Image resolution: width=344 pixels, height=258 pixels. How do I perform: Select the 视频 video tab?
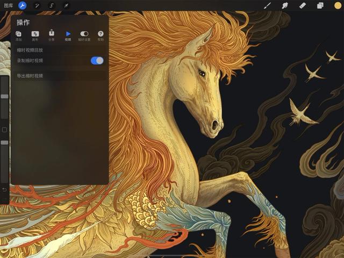tap(68, 36)
